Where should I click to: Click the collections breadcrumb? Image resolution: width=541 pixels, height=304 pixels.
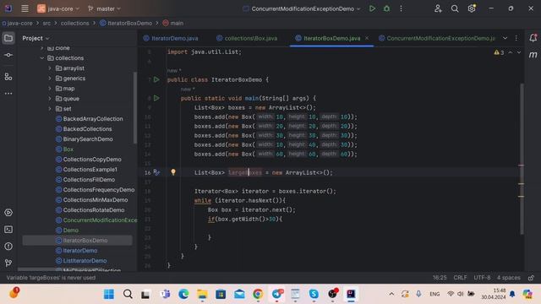(75, 23)
